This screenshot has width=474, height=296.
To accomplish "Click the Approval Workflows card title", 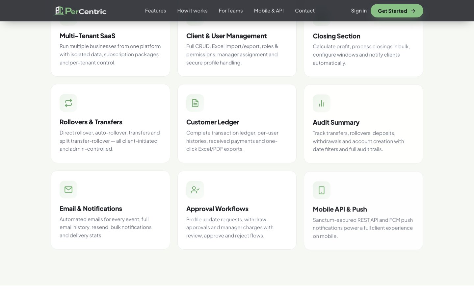I will click(x=217, y=209).
